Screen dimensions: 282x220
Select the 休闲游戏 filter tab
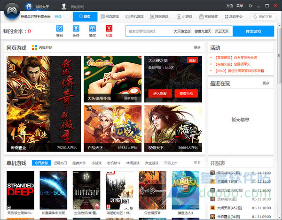pyautogui.click(x=133, y=163)
